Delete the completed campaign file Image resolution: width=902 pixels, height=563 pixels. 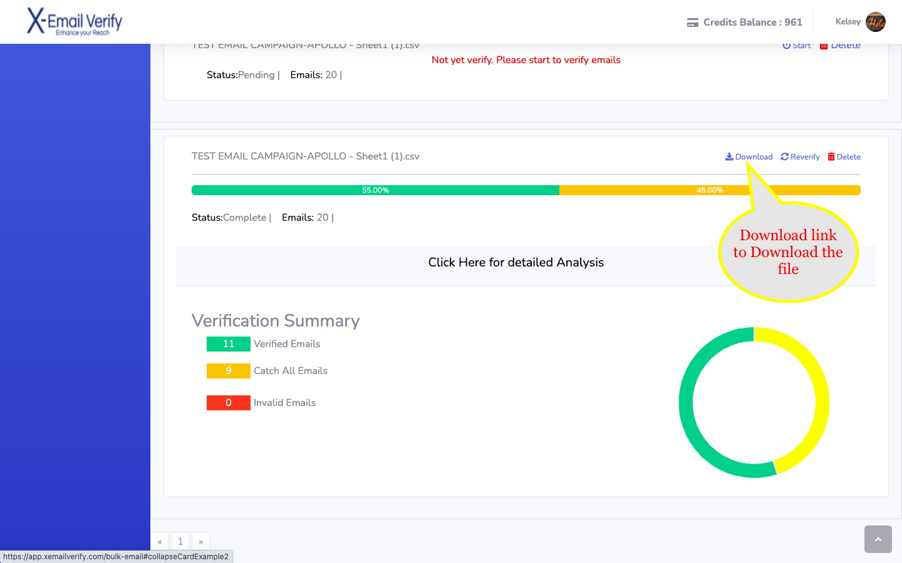point(844,157)
